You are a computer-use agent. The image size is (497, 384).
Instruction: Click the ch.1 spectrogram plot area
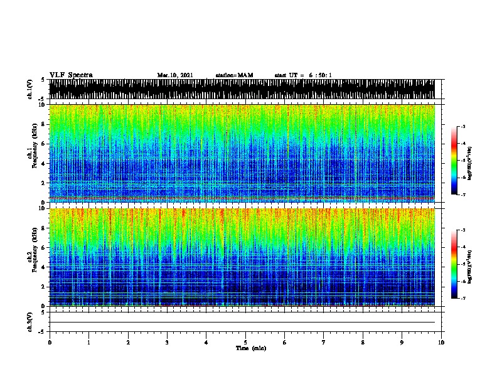click(242, 153)
